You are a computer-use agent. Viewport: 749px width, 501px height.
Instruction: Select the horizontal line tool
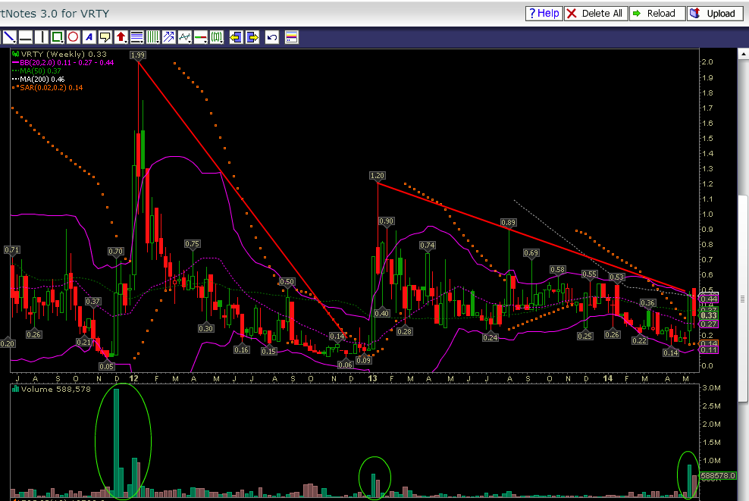pos(25,37)
